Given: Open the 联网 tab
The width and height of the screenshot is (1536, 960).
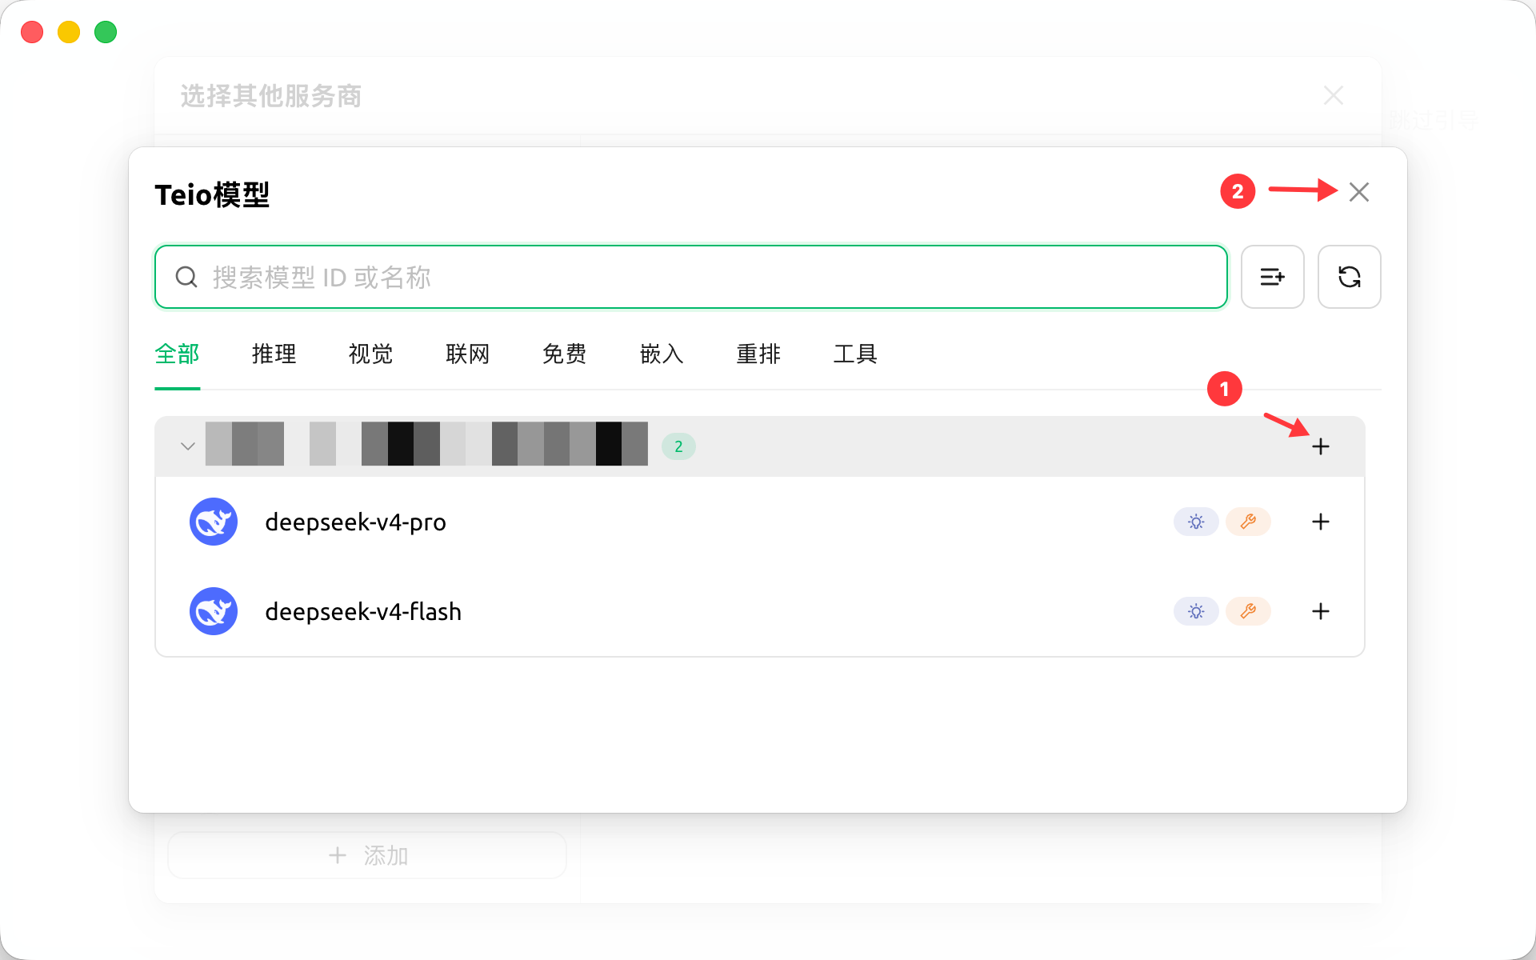Looking at the screenshot, I should tap(467, 354).
